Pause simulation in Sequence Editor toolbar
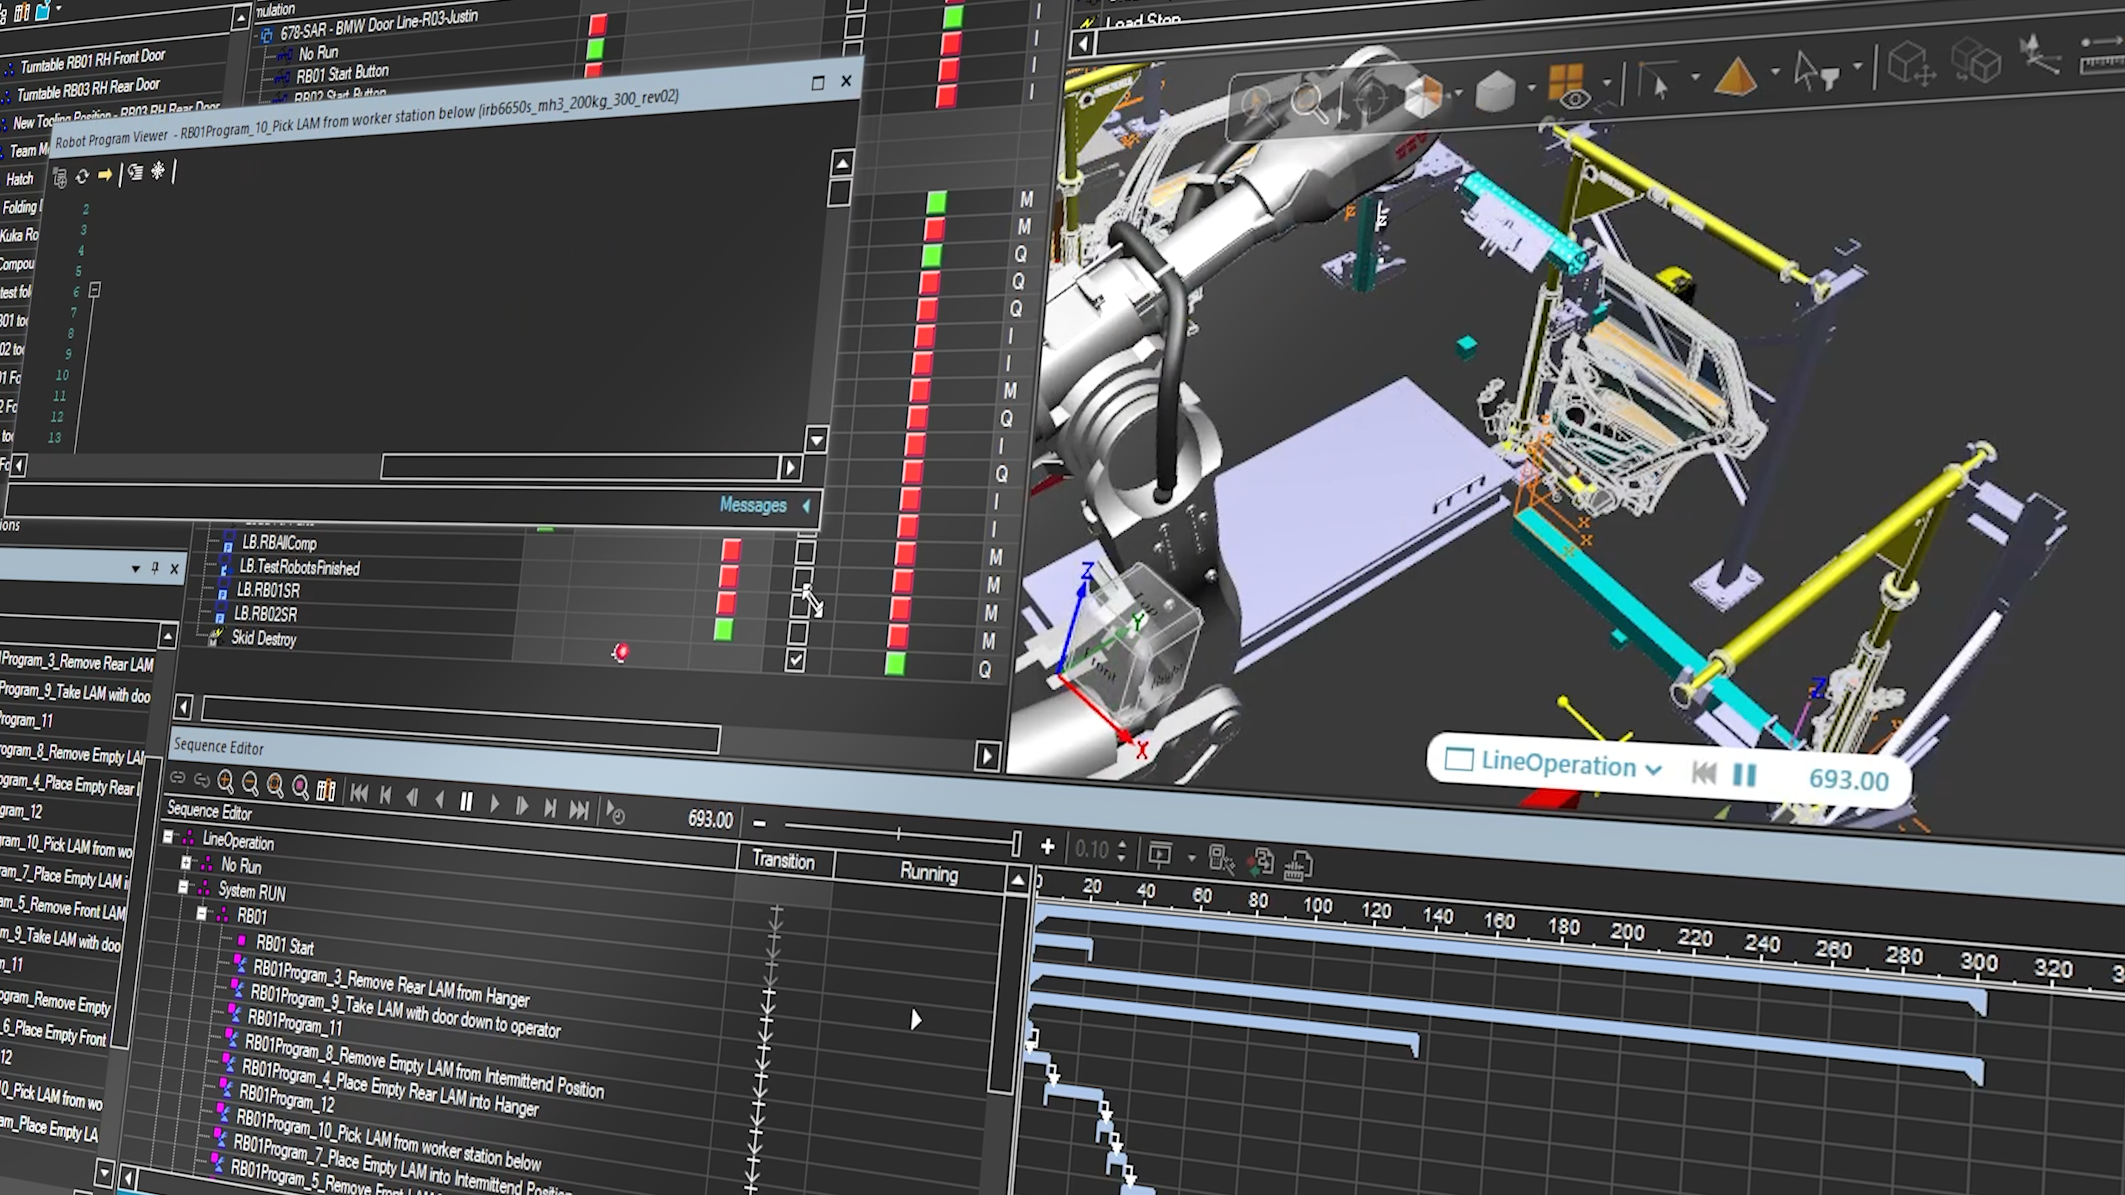 tap(466, 802)
